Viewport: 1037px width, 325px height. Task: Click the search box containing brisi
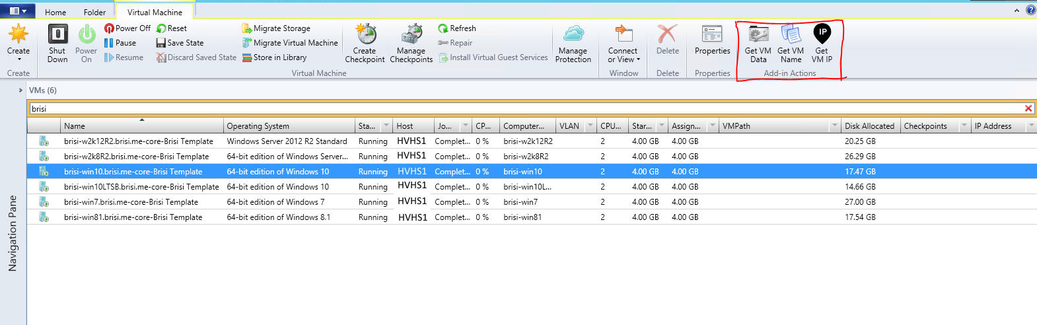pyautogui.click(x=526, y=108)
